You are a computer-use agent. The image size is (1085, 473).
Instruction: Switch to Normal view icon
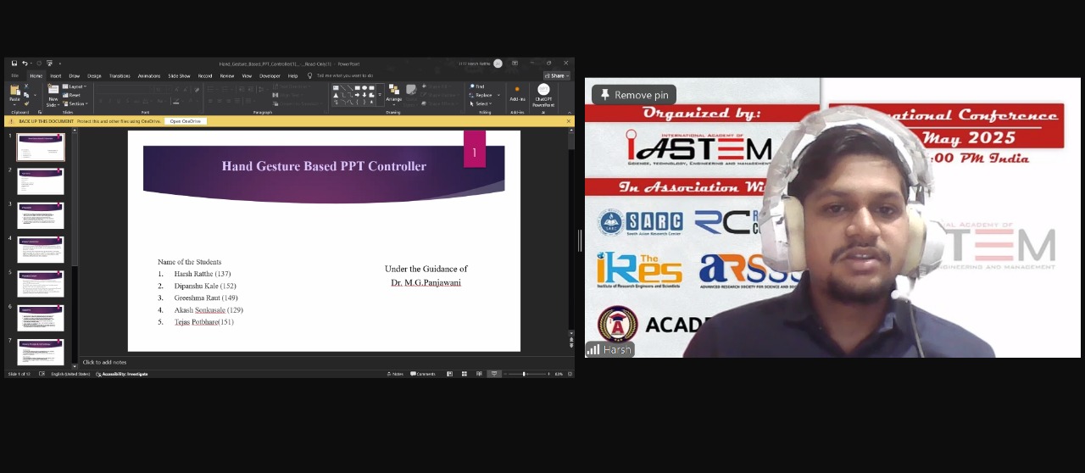point(450,374)
